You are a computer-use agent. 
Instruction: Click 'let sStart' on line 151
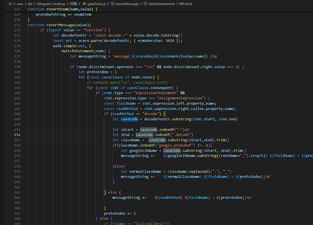(123, 129)
